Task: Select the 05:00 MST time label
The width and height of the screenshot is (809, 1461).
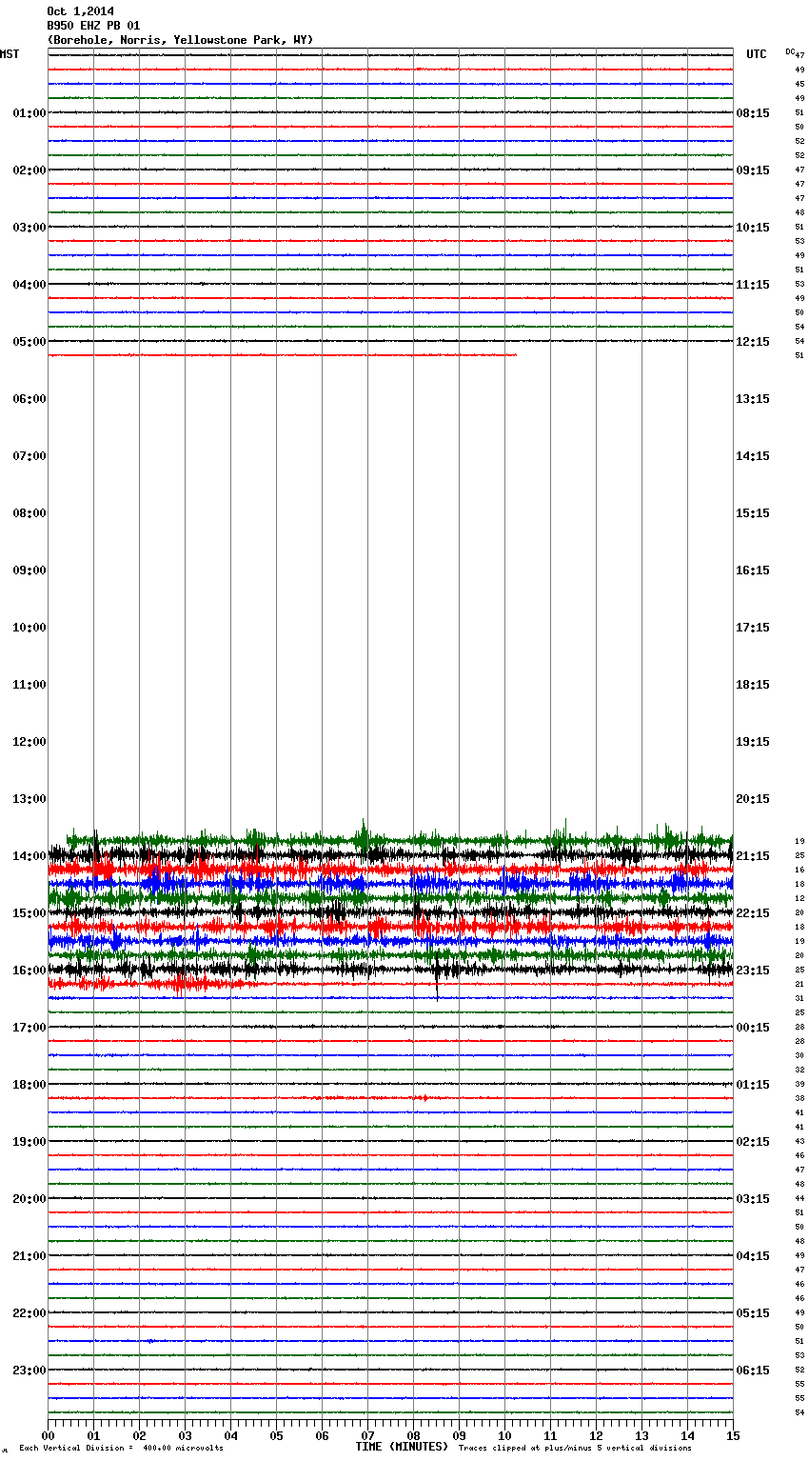Action: click(x=30, y=342)
